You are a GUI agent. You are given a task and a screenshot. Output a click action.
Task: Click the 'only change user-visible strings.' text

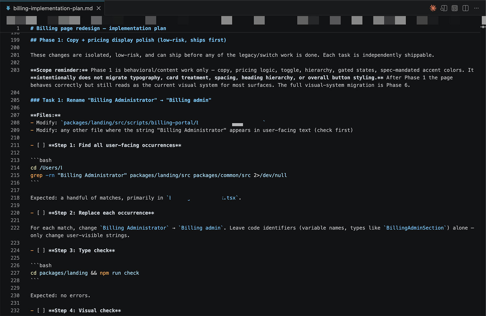point(80,235)
